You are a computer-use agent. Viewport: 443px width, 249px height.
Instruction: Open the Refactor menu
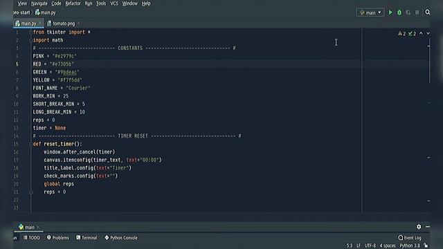coord(73,3)
